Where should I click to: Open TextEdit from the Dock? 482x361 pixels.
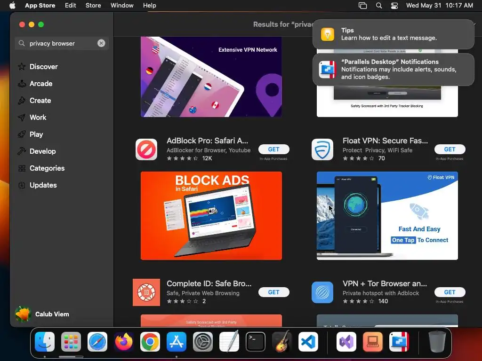[229, 342]
